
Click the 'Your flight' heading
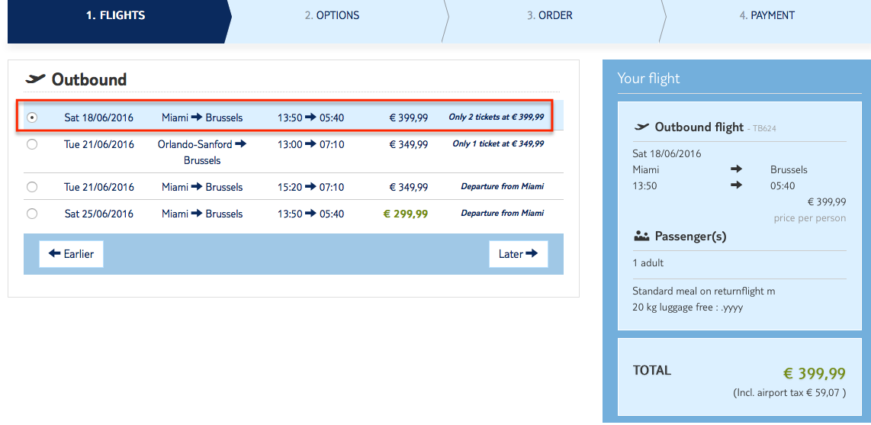point(648,79)
